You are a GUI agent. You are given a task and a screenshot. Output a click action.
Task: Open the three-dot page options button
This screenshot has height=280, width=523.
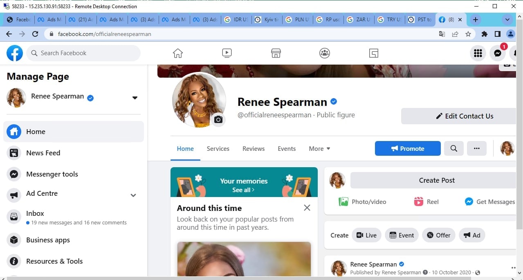tap(477, 148)
